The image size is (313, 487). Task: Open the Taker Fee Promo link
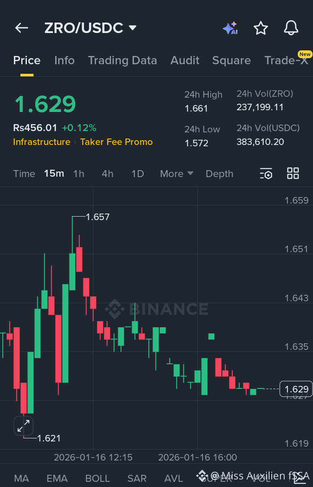(117, 142)
